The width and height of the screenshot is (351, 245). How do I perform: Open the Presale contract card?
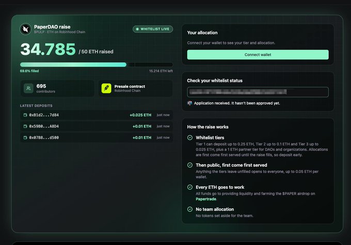pyautogui.click(x=135, y=88)
